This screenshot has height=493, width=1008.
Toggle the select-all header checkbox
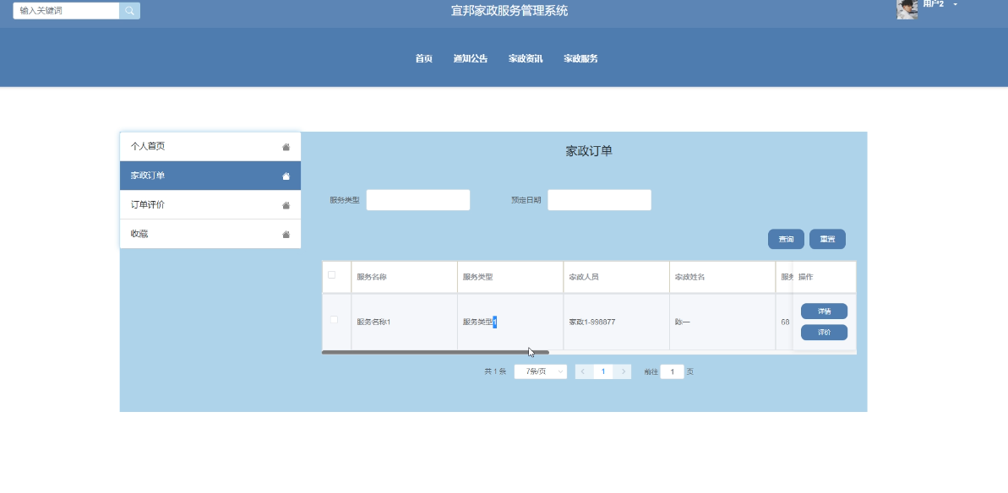coord(332,274)
